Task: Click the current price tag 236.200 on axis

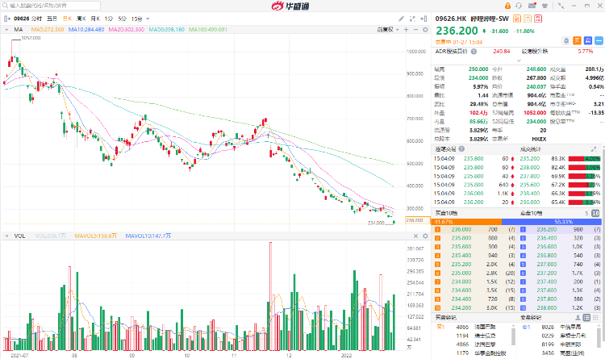Action: pyautogui.click(x=418, y=220)
